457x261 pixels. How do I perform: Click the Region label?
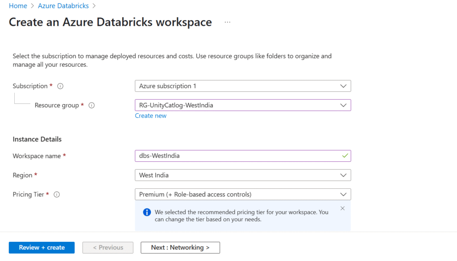coord(22,175)
